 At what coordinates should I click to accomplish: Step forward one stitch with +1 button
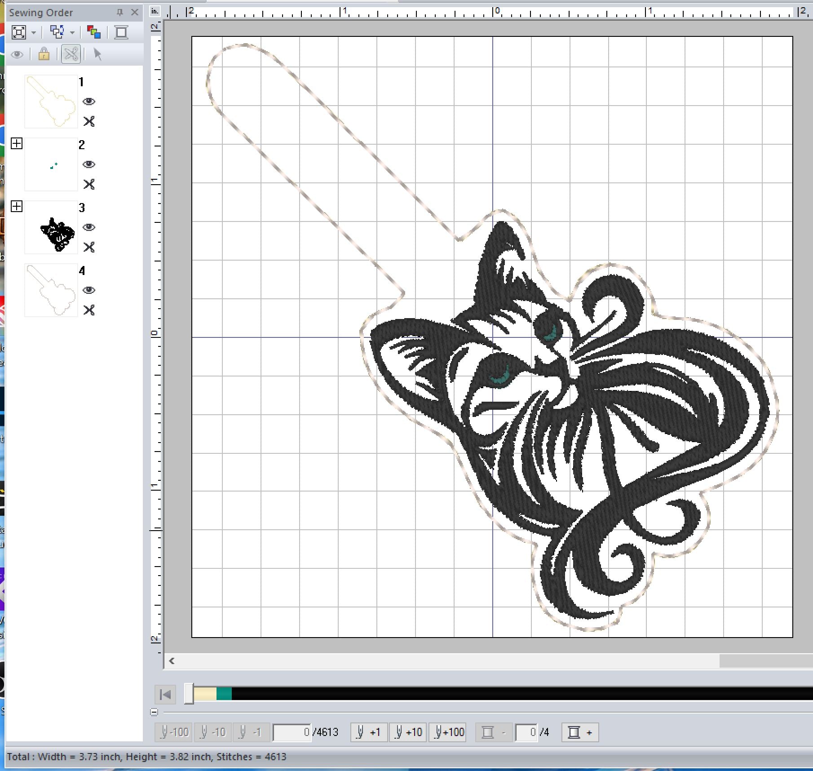point(369,732)
